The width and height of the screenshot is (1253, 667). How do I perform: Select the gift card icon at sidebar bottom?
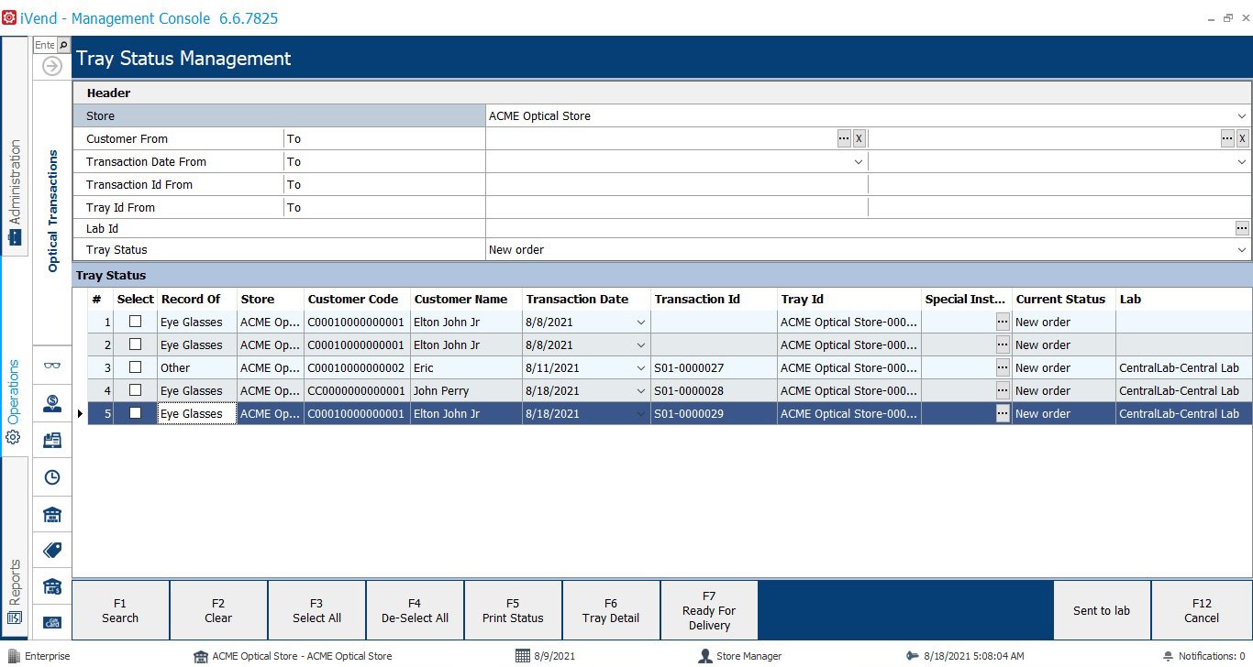coord(51,622)
